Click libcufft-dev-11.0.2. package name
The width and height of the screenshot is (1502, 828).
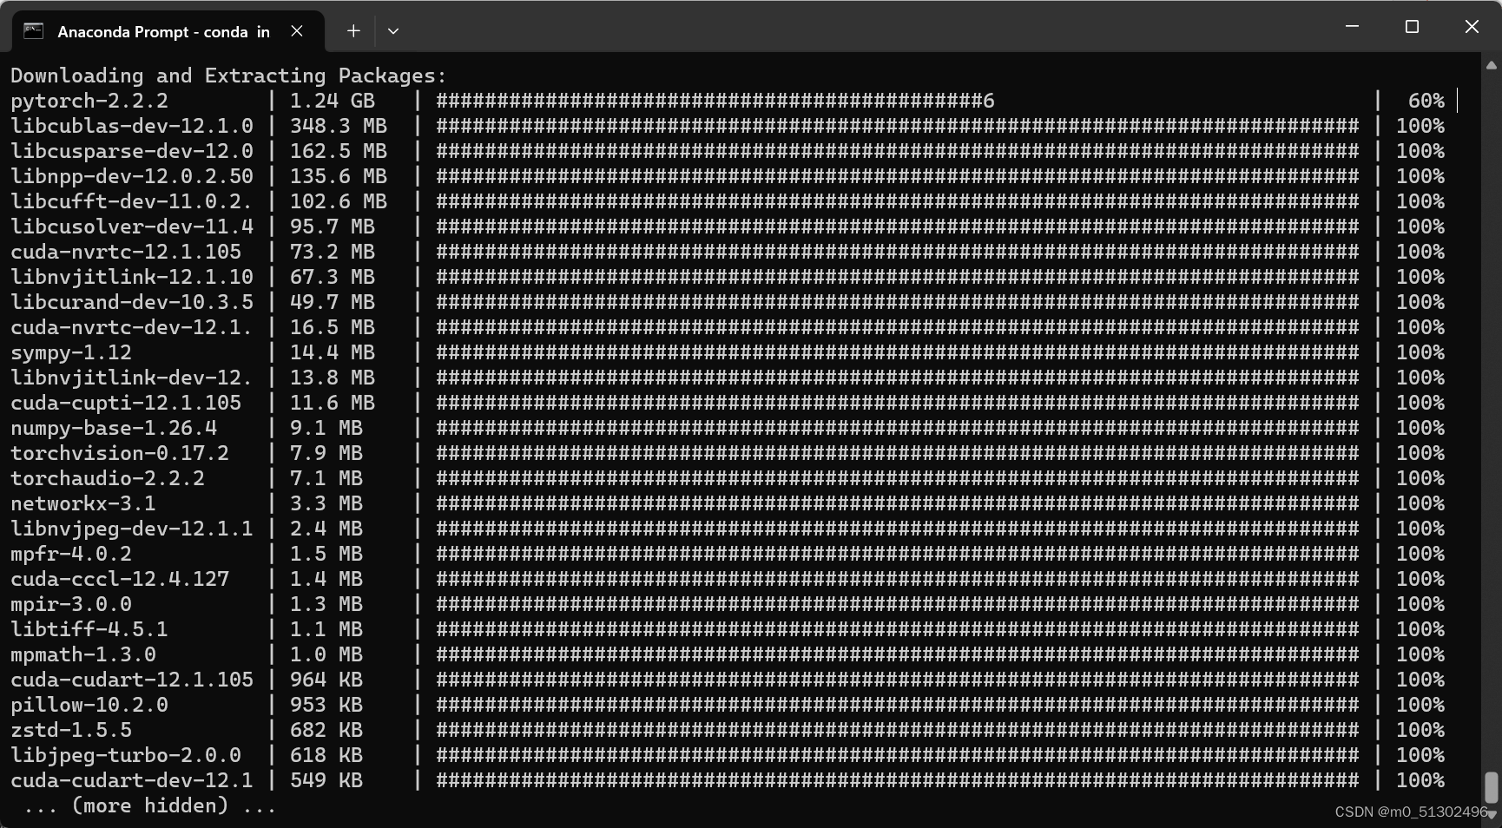132,201
